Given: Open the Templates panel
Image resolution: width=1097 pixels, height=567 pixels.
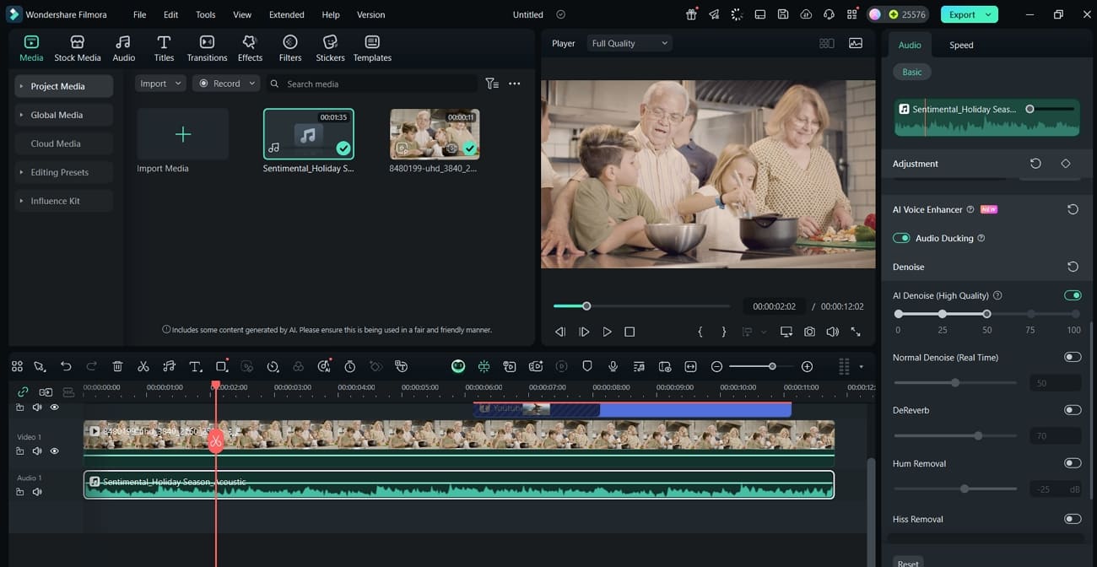Looking at the screenshot, I should tap(372, 49).
